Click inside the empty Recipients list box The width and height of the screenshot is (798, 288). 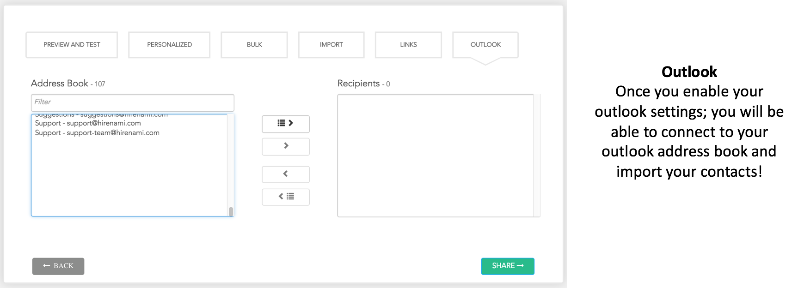click(435, 156)
